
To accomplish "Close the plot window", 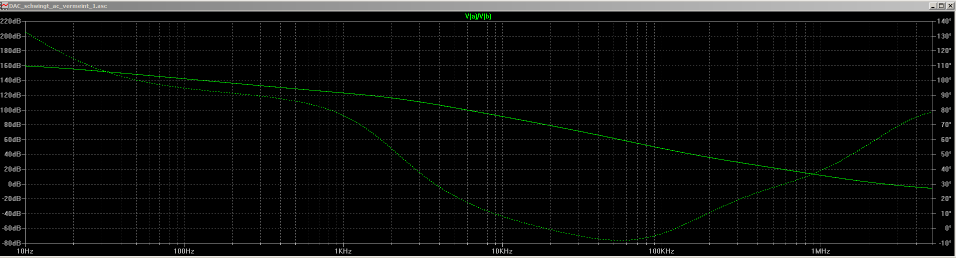I will [950, 6].
